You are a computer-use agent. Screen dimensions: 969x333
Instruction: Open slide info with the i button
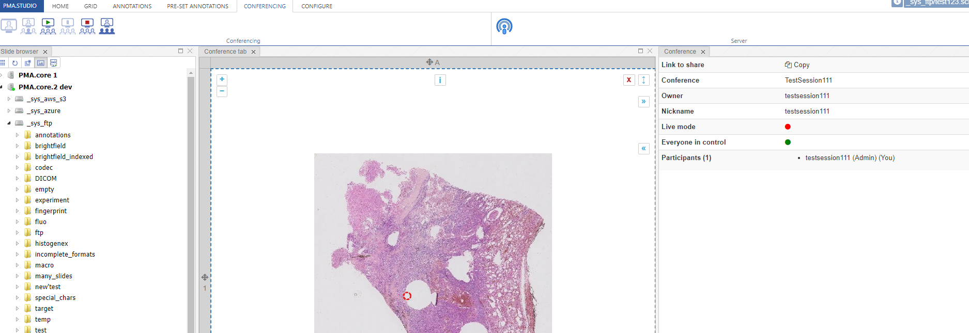point(440,80)
